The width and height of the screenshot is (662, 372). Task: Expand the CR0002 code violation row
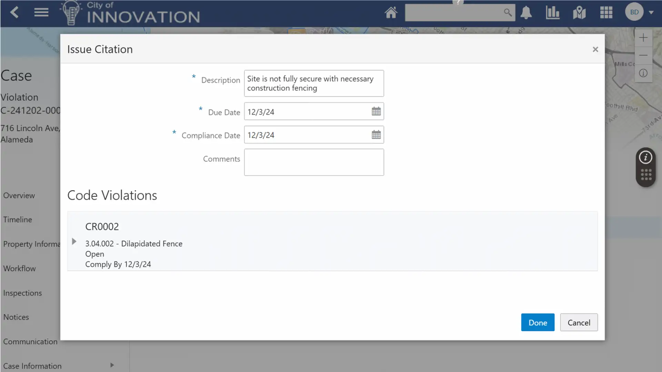click(x=74, y=241)
